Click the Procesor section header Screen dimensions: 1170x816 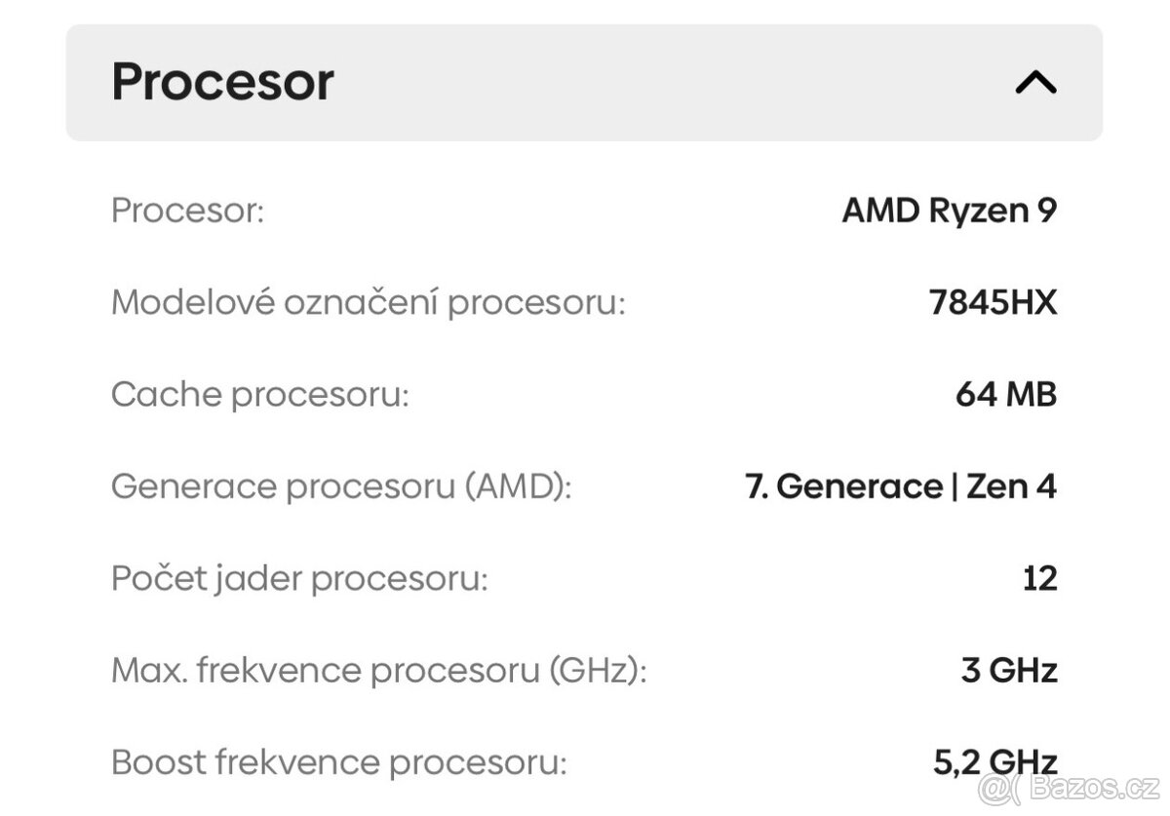pos(585,83)
